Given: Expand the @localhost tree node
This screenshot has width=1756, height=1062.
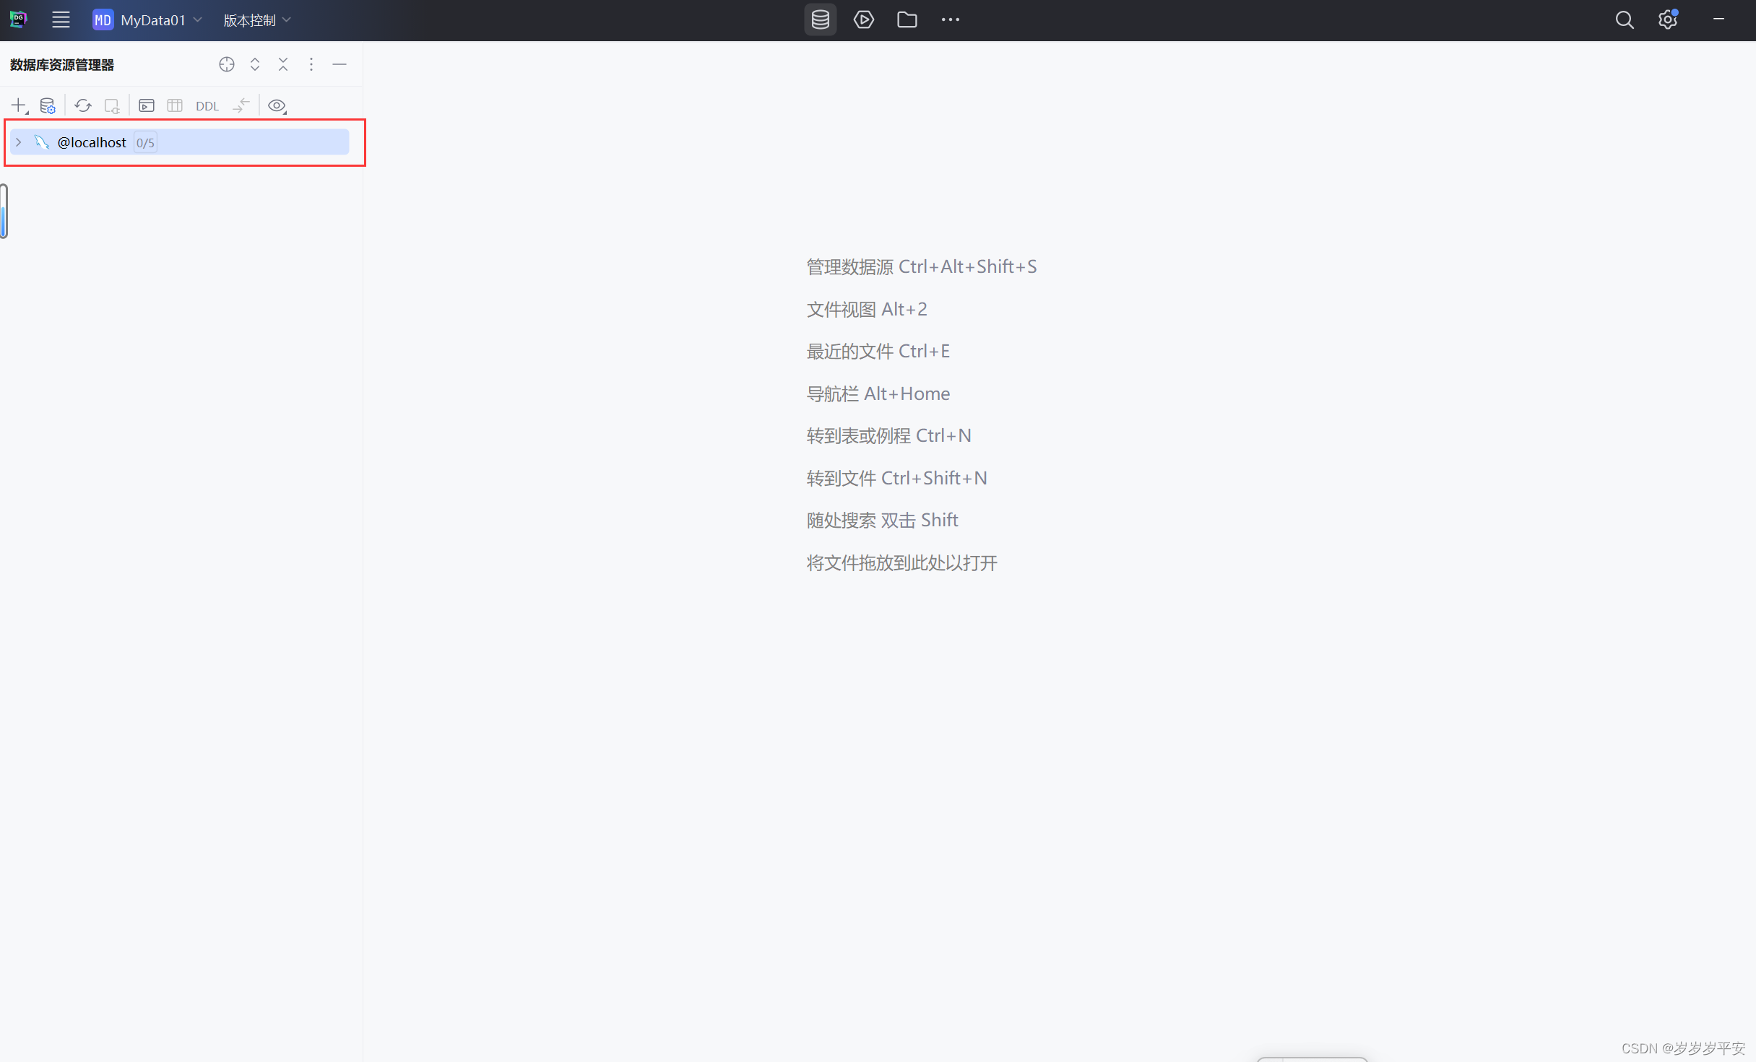Looking at the screenshot, I should tap(19, 142).
